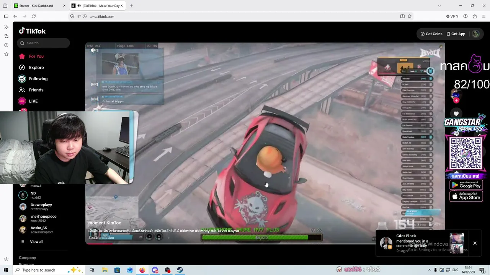Image resolution: width=490 pixels, height=275 pixels.
Task: Toggle the VPN button
Action: [452, 16]
